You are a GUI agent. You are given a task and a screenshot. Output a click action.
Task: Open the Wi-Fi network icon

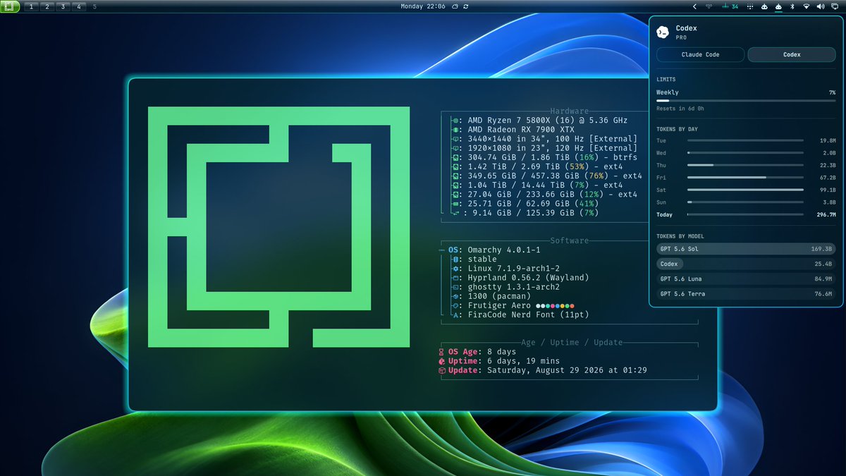(807, 6)
